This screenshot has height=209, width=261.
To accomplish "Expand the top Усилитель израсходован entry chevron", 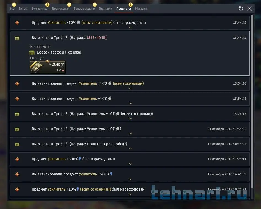I will 130,27.
